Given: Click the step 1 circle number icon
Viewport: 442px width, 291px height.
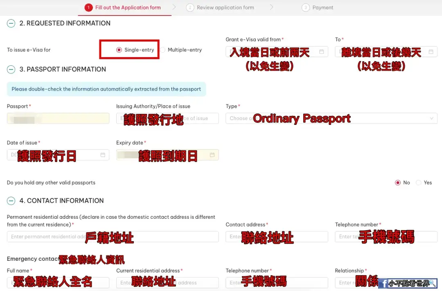Looking at the screenshot, I should point(88,8).
